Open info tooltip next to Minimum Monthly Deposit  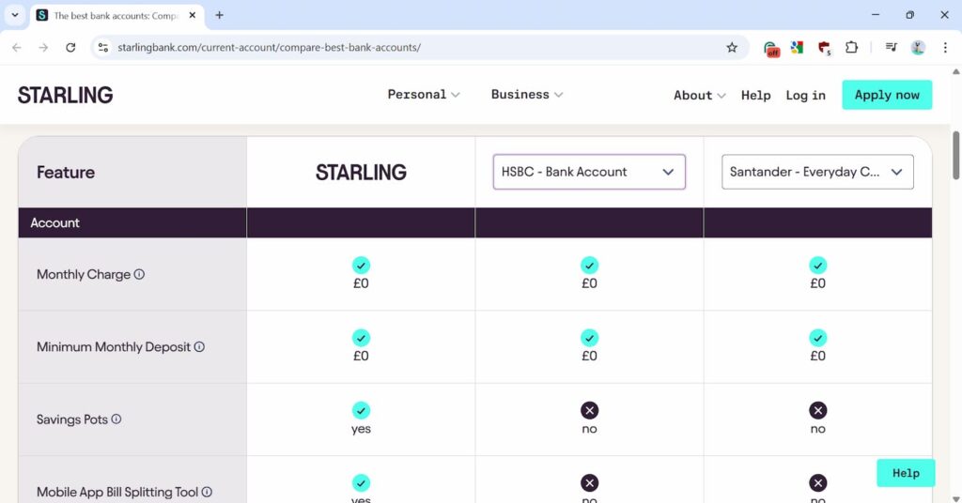click(199, 347)
